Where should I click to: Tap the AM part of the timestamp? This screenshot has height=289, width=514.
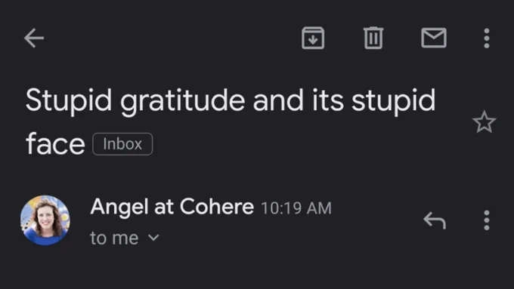[319, 208]
